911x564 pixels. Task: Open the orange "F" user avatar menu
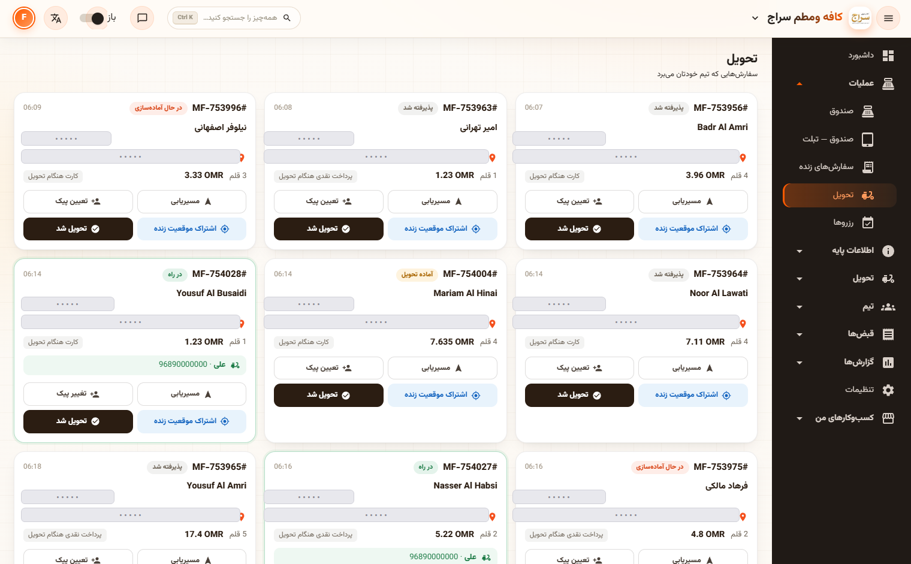coord(24,18)
